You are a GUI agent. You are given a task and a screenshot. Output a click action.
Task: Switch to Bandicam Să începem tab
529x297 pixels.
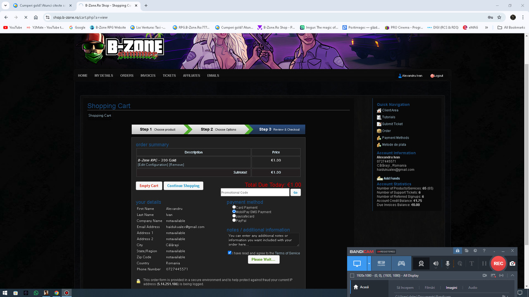coord(405,288)
